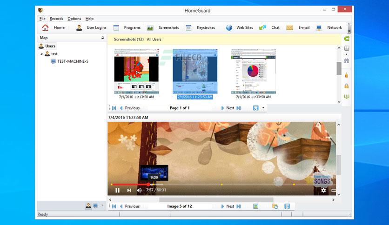The image size is (389, 225).
Task: View the Web Sites report
Action: (240, 27)
